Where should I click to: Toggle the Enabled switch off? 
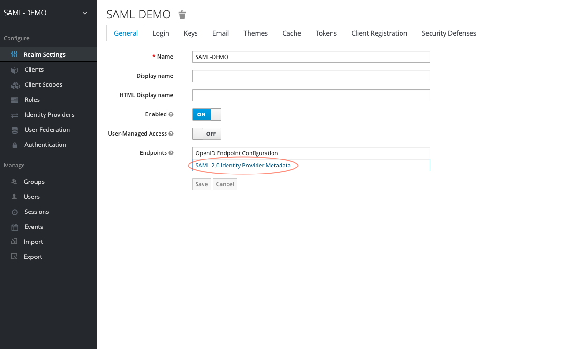point(207,114)
